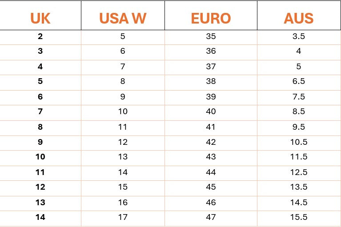The image size is (341, 227).
Task: Select AUS size 11.5 cell
Action: [299, 157]
